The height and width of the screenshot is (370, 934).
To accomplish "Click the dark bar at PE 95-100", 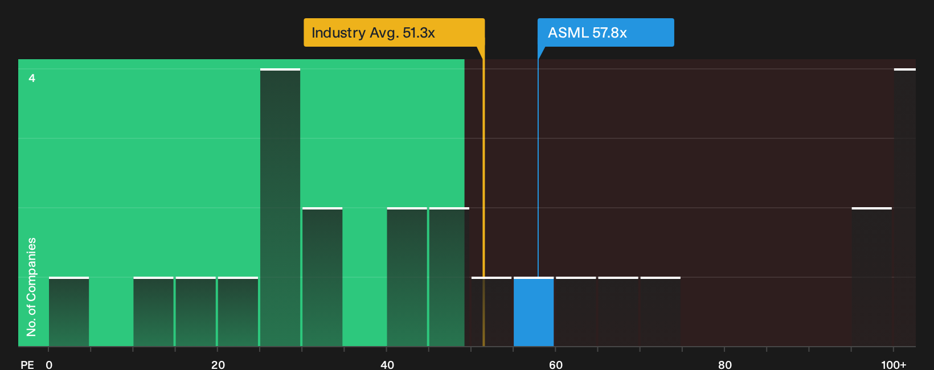I will coord(872,277).
